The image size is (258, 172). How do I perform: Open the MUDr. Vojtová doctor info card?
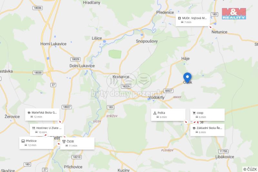pyautogui.click(x=193, y=20)
